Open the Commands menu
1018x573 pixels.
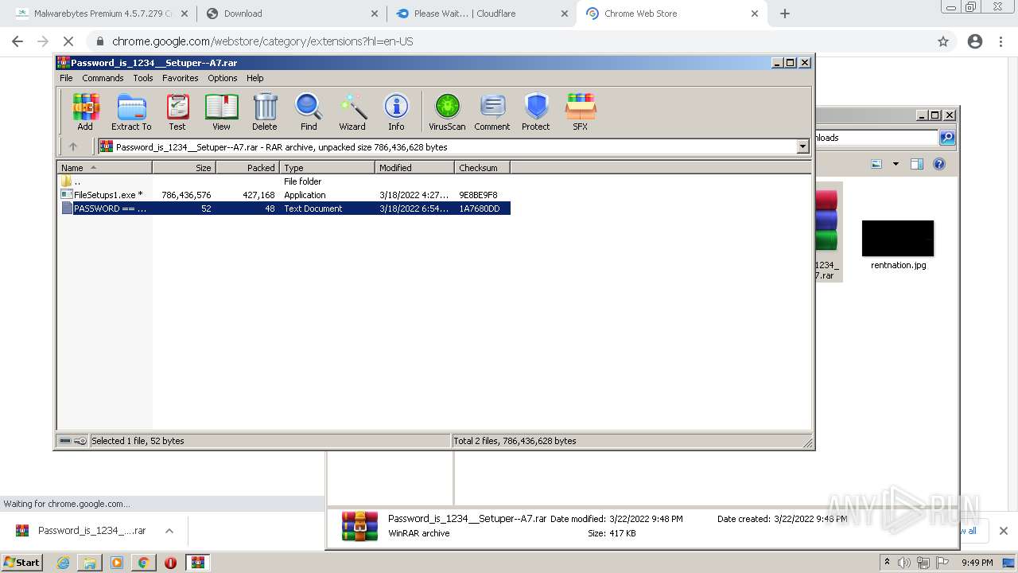point(103,78)
